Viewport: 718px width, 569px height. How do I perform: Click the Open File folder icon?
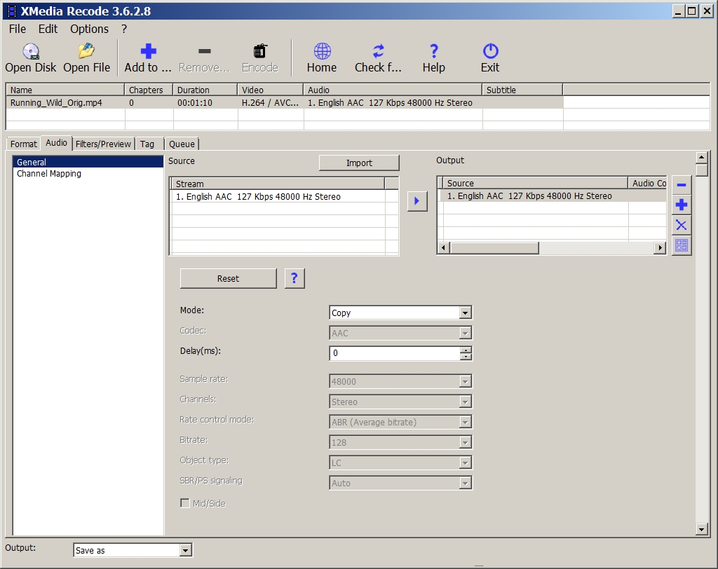[86, 51]
